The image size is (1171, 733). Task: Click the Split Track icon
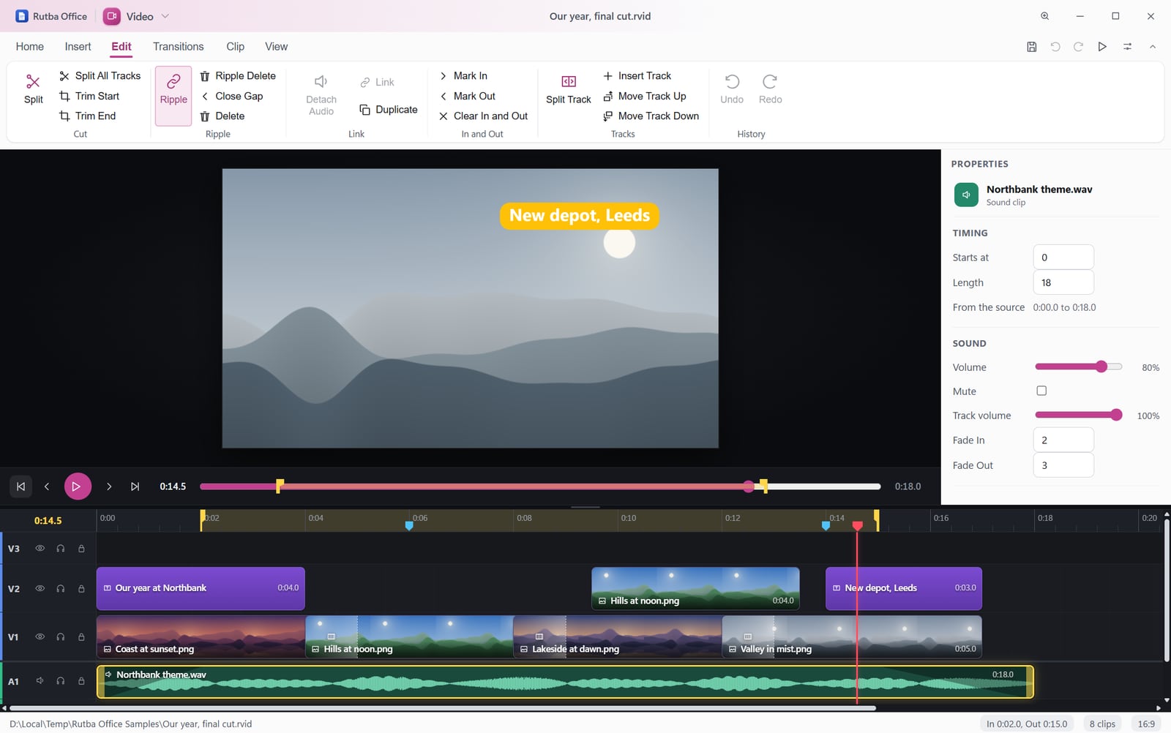[x=569, y=81]
